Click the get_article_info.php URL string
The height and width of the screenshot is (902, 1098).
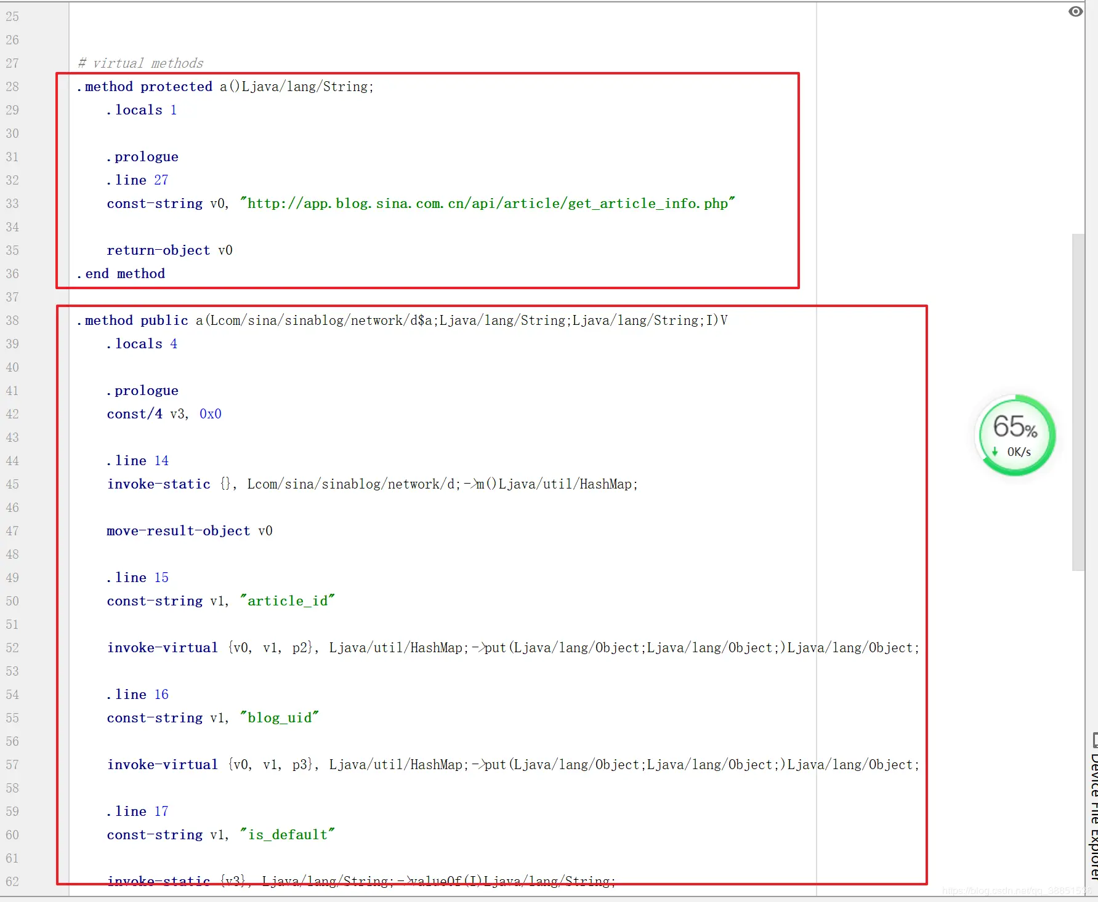(x=488, y=204)
